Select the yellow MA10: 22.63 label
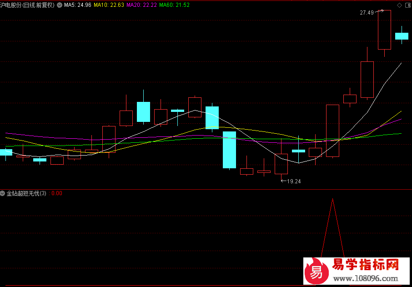This screenshot has height=287, width=412. pos(109,5)
